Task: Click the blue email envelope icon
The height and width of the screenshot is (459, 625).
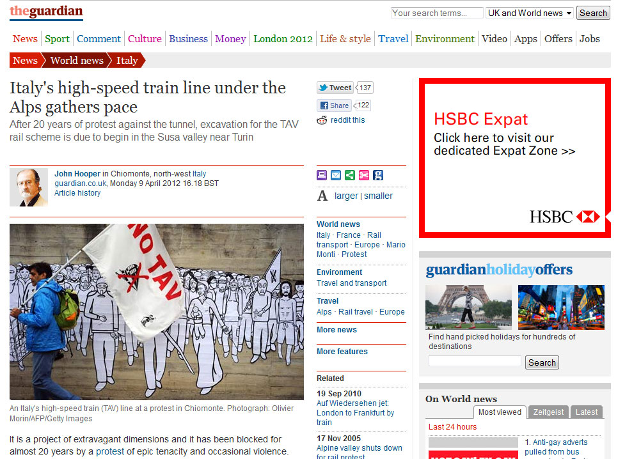Action: coord(336,175)
